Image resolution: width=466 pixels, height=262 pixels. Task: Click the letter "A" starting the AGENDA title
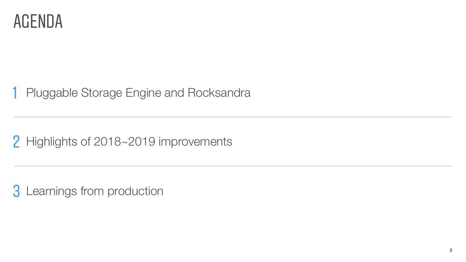coord(17,22)
